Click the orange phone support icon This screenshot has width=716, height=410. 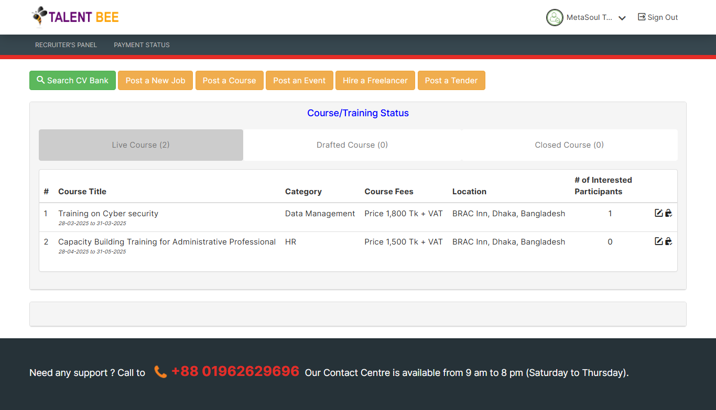pos(160,372)
